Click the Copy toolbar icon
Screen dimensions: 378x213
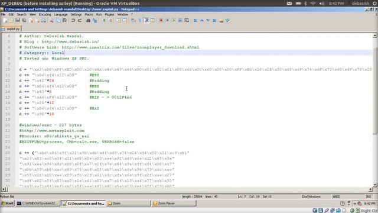coord(58,21)
